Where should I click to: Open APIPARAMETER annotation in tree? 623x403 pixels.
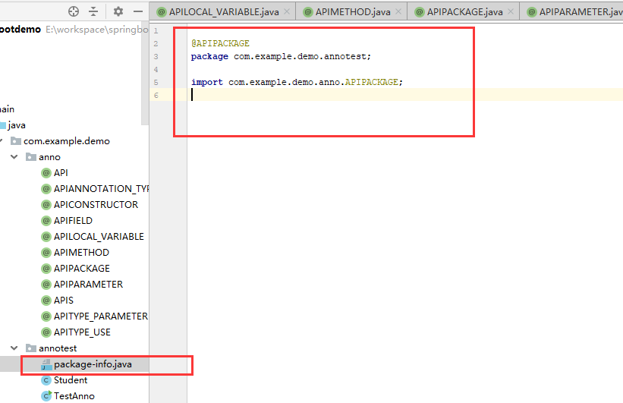(x=88, y=284)
